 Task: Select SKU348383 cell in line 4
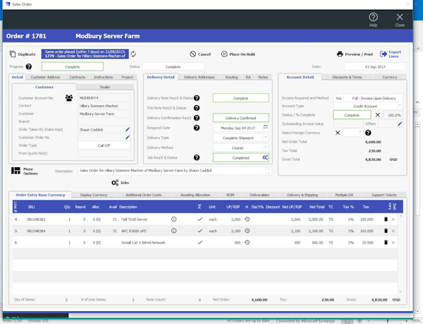pyautogui.click(x=36, y=220)
